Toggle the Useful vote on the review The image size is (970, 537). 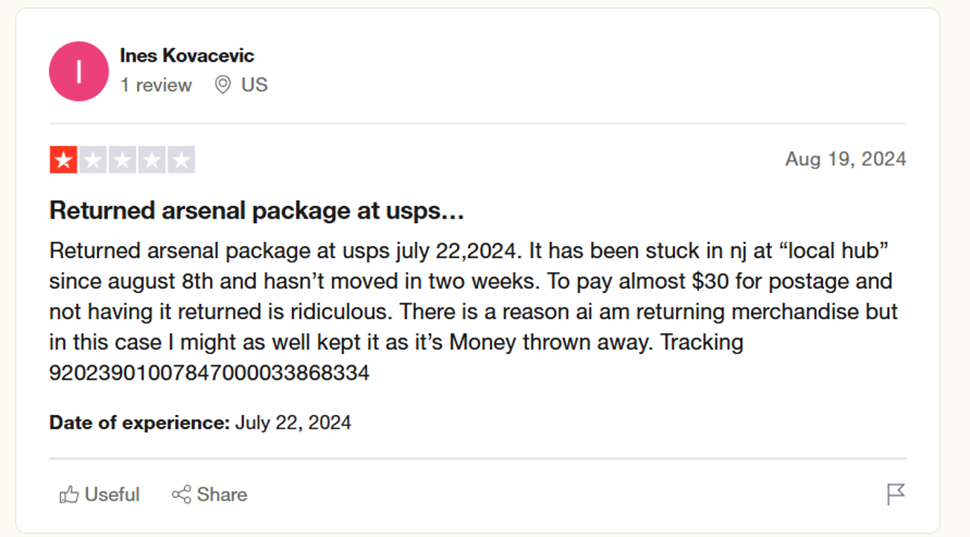[x=98, y=495]
